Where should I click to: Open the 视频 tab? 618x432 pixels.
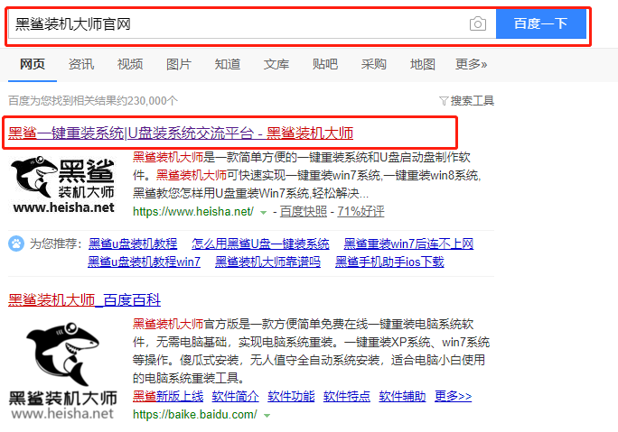[x=130, y=64]
